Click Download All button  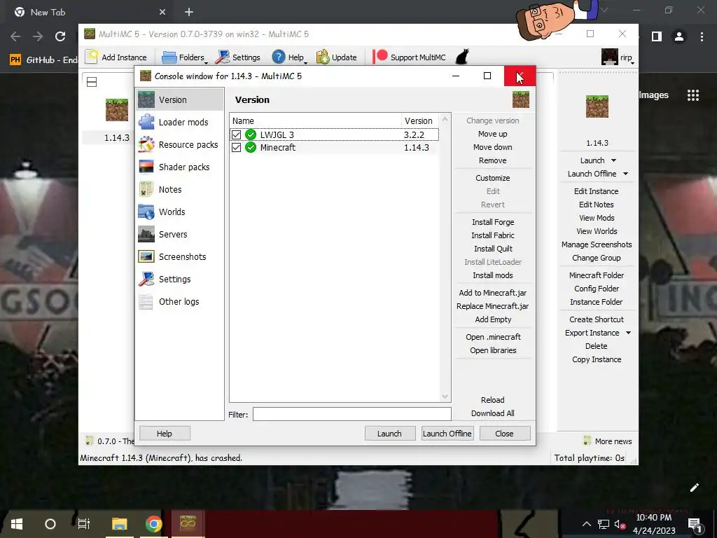pos(493,413)
